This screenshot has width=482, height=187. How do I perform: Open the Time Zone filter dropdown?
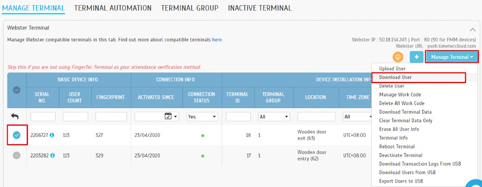(358, 117)
